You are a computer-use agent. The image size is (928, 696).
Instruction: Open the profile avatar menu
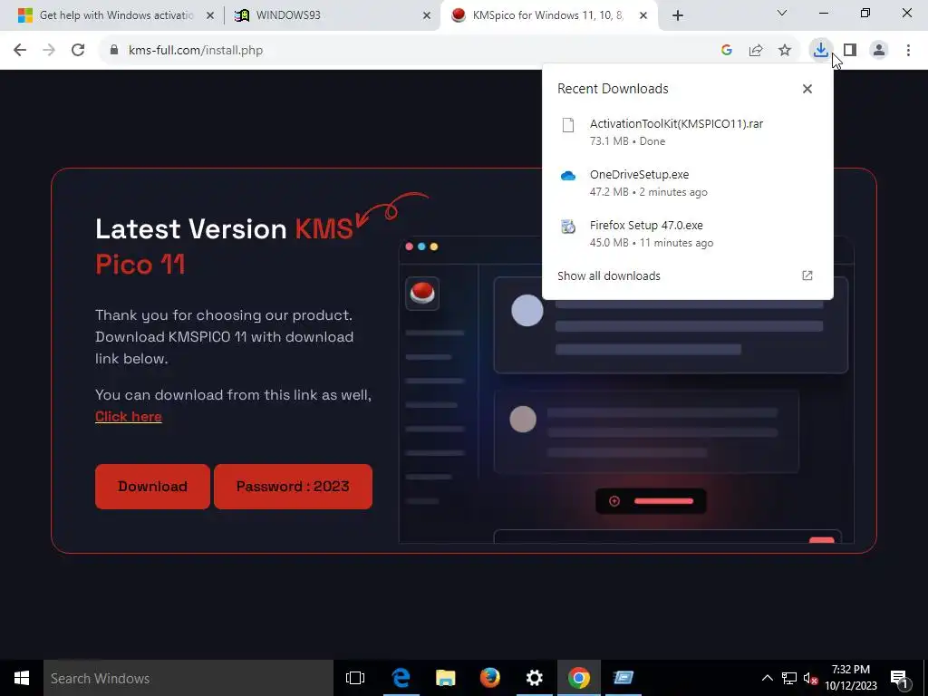pos(879,51)
